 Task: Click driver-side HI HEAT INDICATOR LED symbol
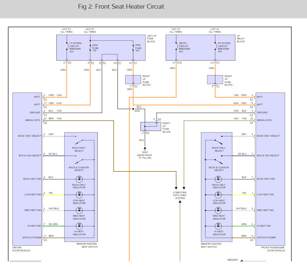[79, 226]
